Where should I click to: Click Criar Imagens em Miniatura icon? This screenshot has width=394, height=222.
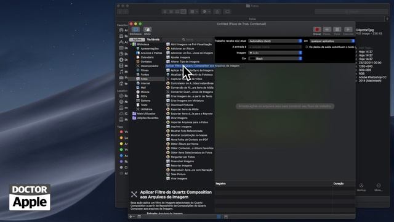pyautogui.click(x=168, y=101)
